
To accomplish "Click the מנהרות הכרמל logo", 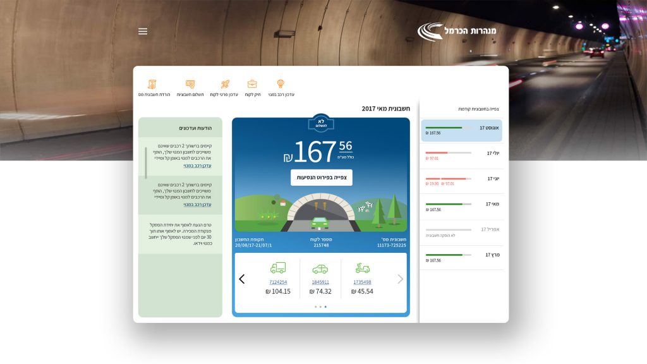I will pos(457,31).
